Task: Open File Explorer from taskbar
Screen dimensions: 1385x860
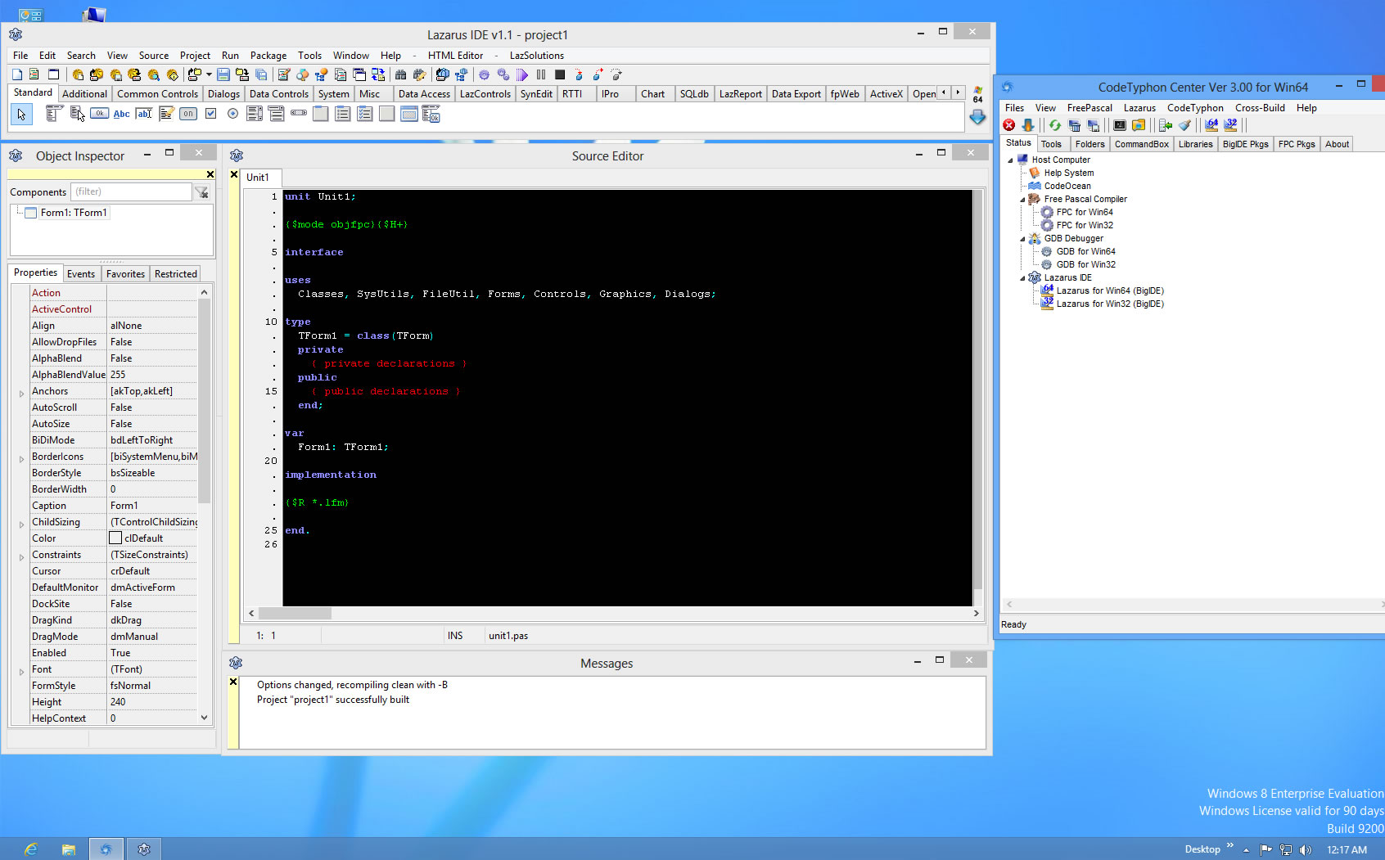Action: pos(69,849)
